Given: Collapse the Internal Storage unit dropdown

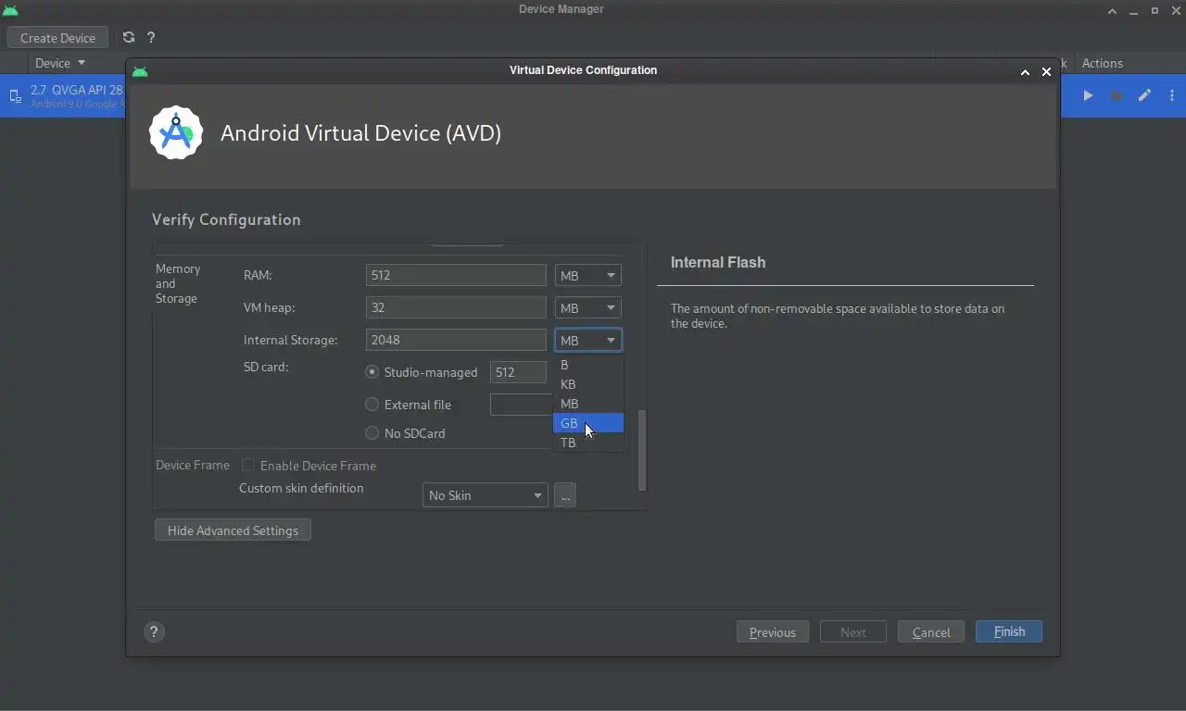Looking at the screenshot, I should click(588, 340).
